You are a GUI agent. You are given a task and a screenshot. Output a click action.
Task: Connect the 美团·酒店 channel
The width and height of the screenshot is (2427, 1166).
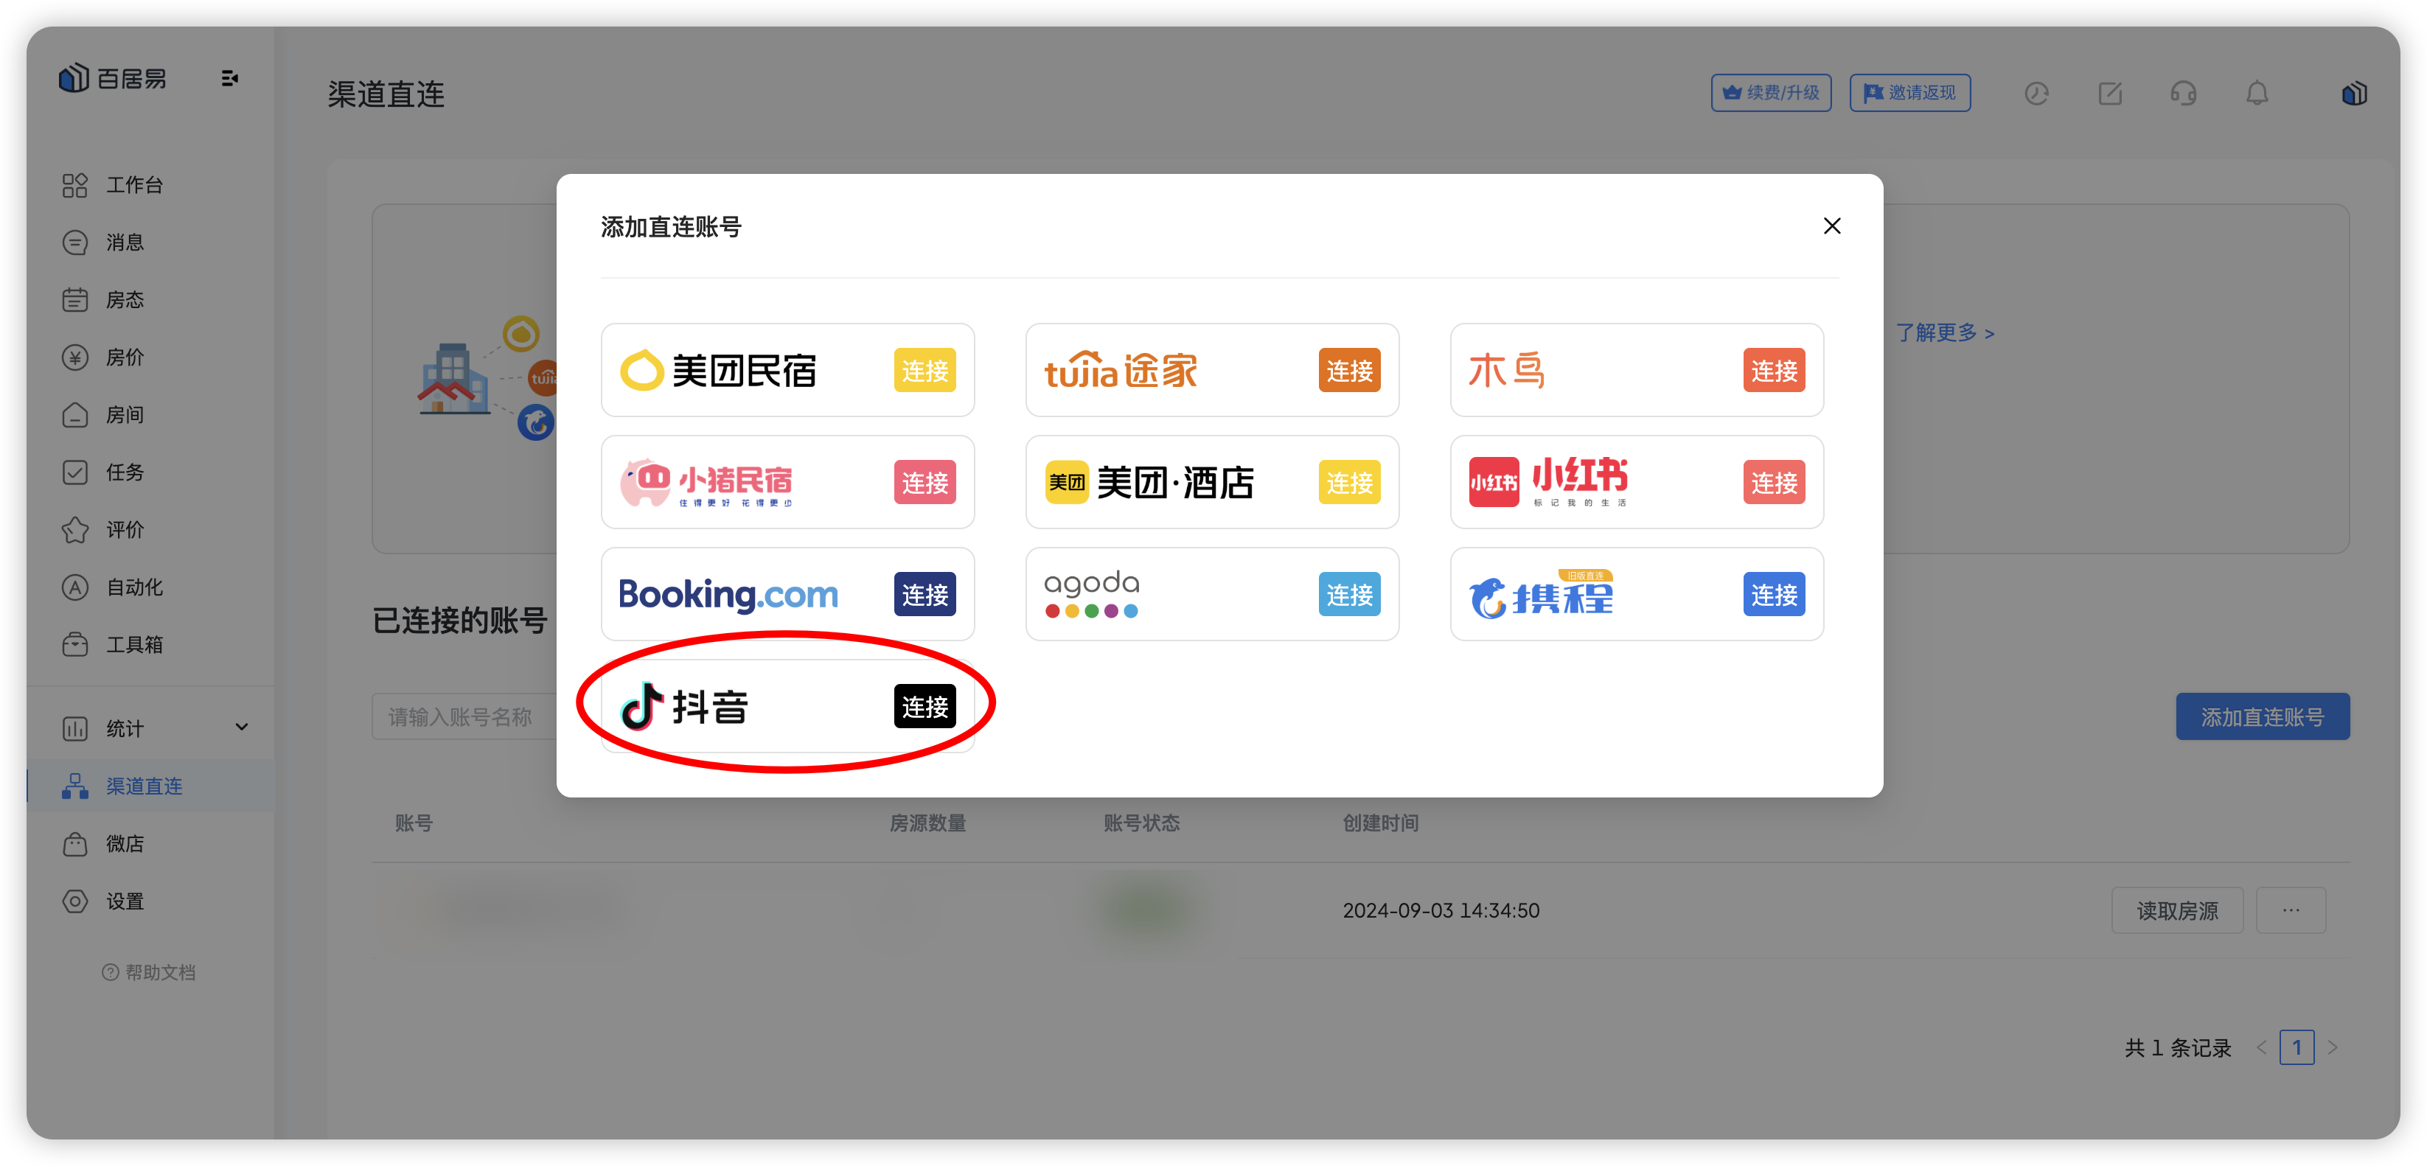tap(1349, 482)
